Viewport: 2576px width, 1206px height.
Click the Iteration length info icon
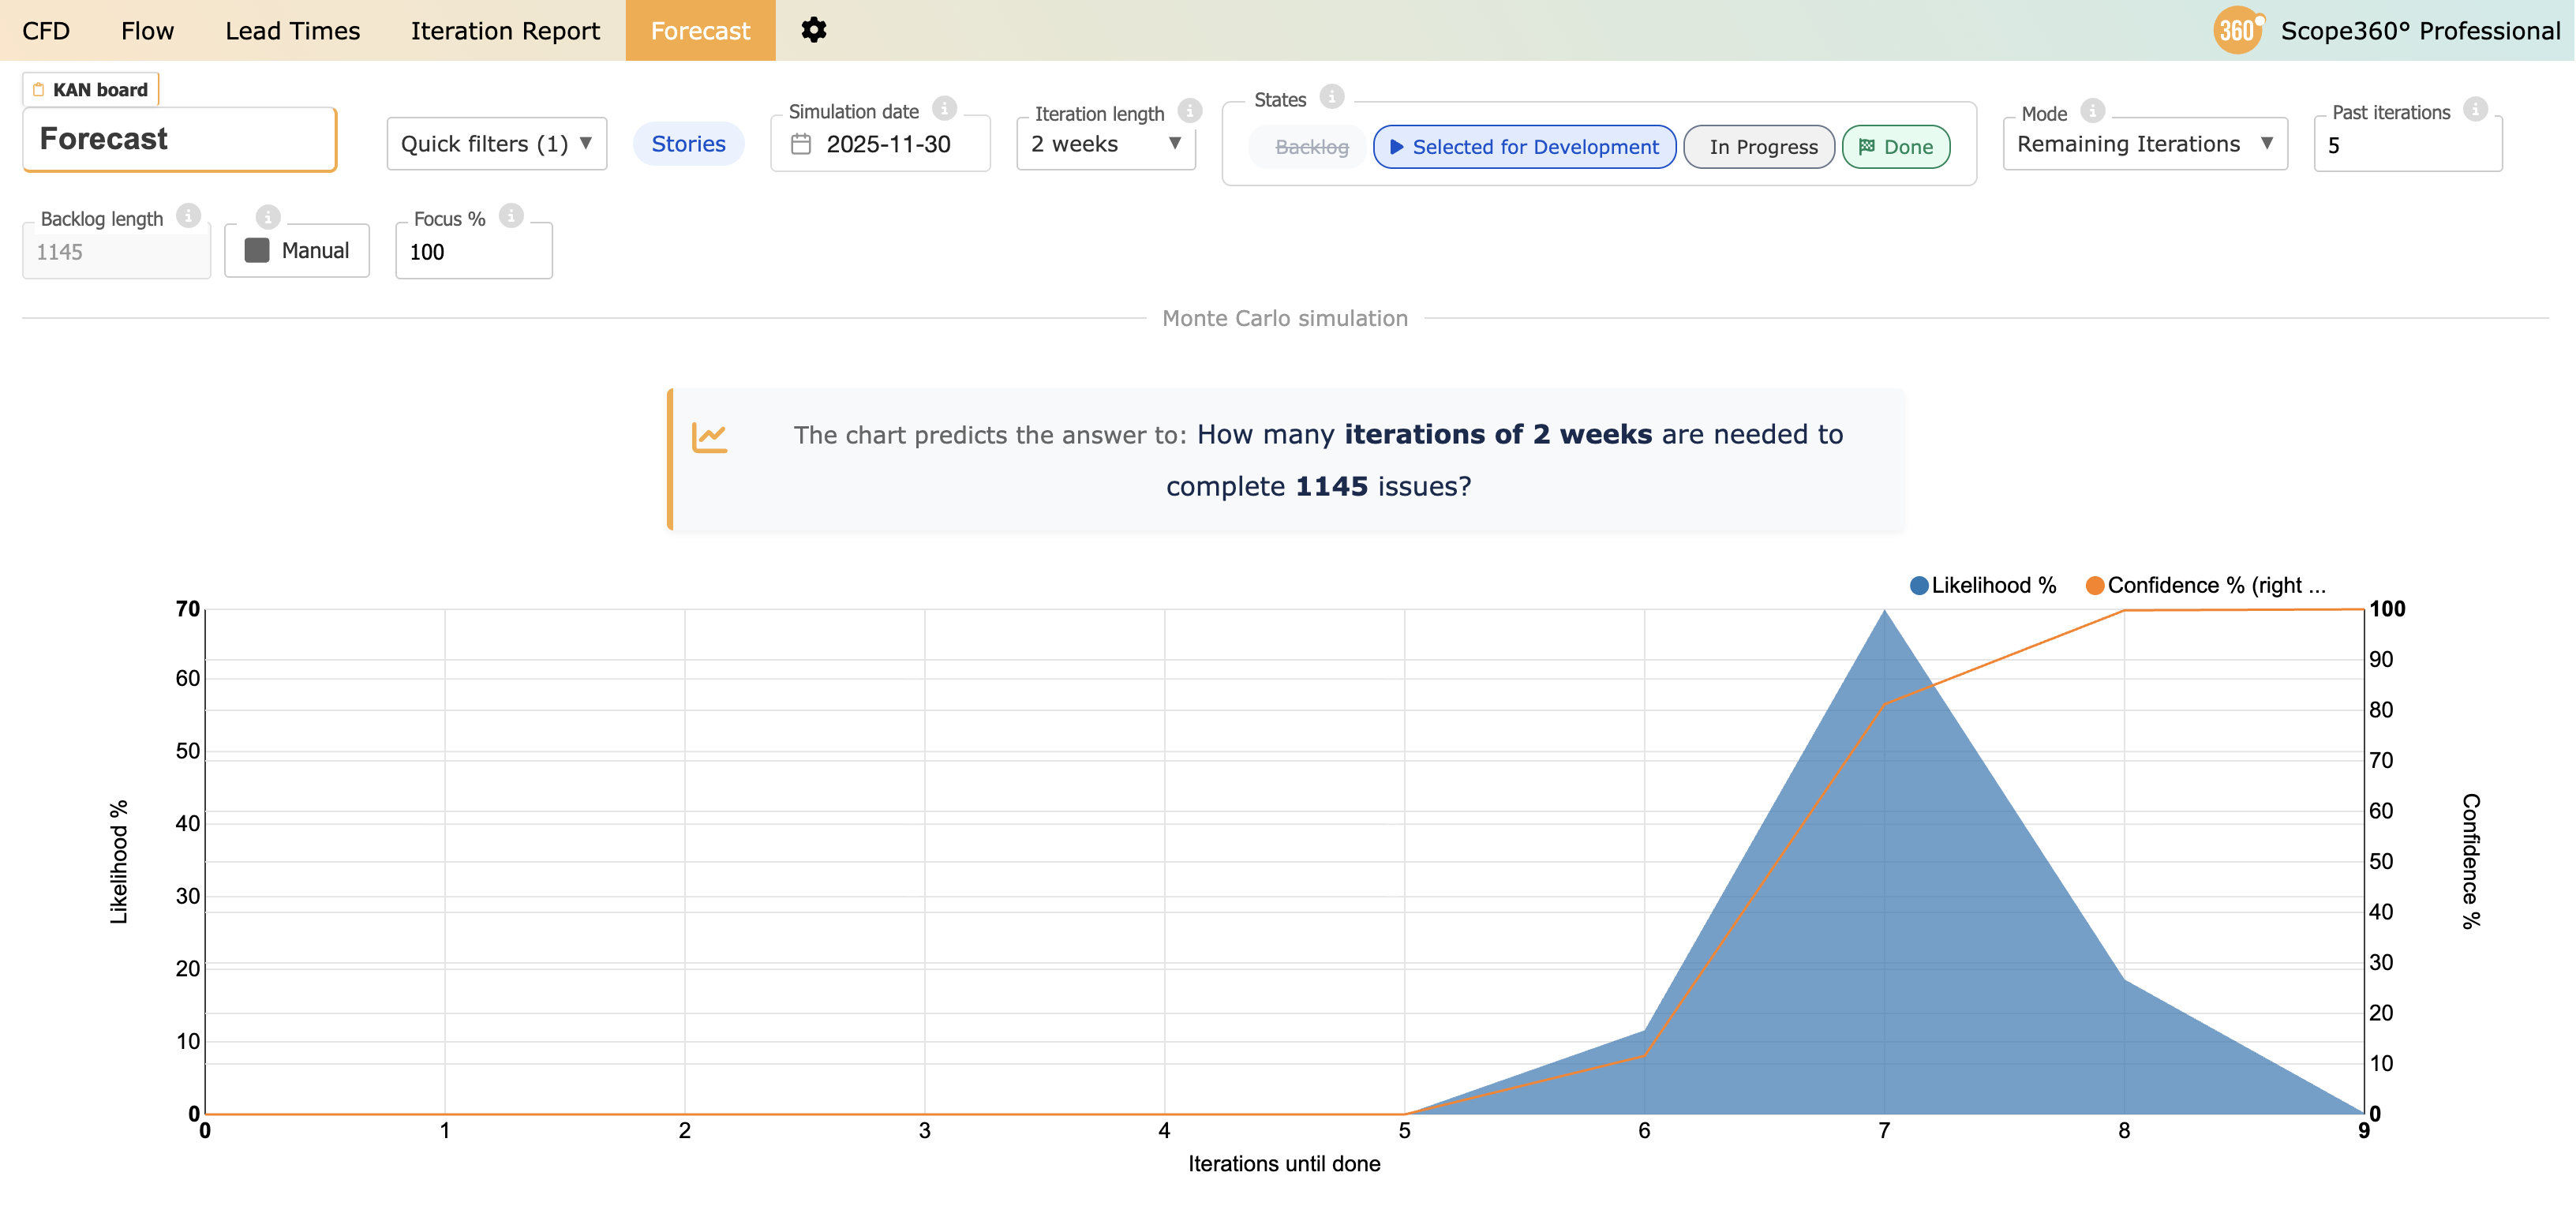[1189, 110]
